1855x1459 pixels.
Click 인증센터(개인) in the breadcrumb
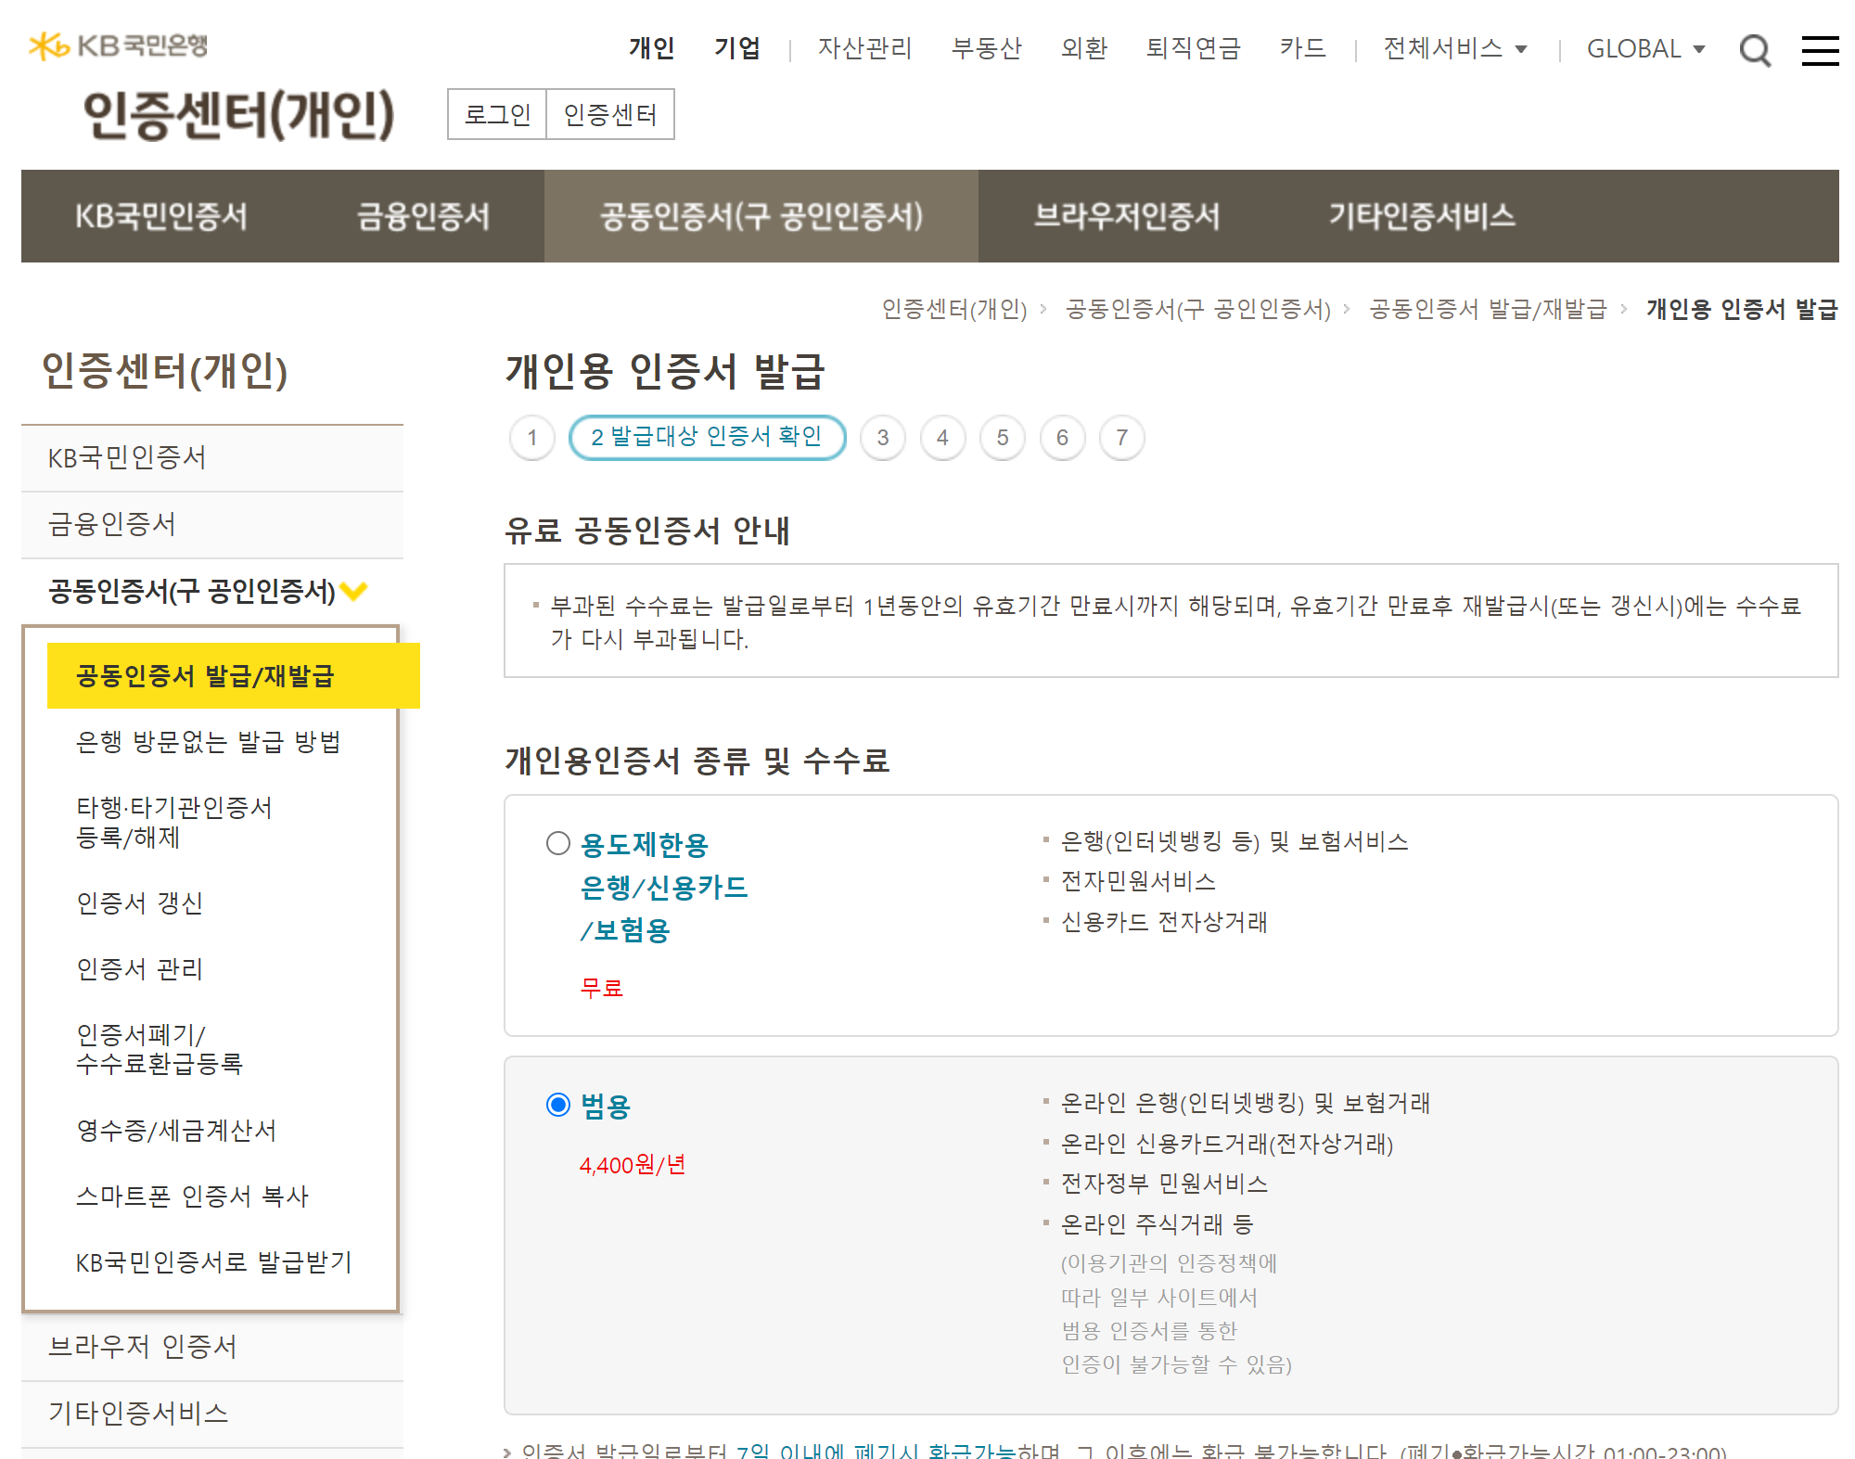(954, 309)
